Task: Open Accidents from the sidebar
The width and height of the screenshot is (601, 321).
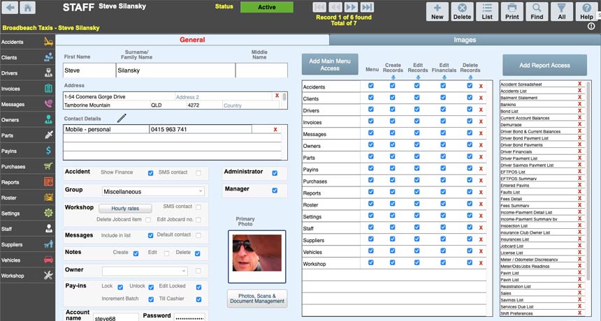Action: (27, 42)
